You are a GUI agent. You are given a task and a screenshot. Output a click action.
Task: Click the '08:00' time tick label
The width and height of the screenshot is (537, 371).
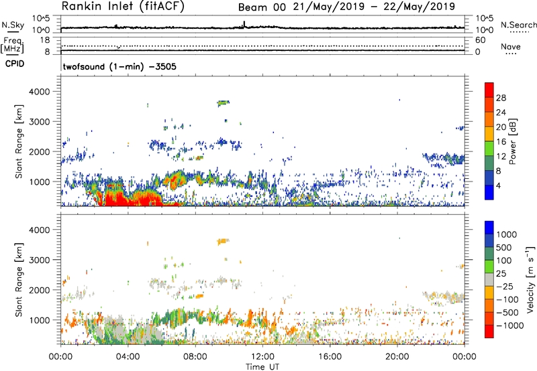tap(195, 357)
